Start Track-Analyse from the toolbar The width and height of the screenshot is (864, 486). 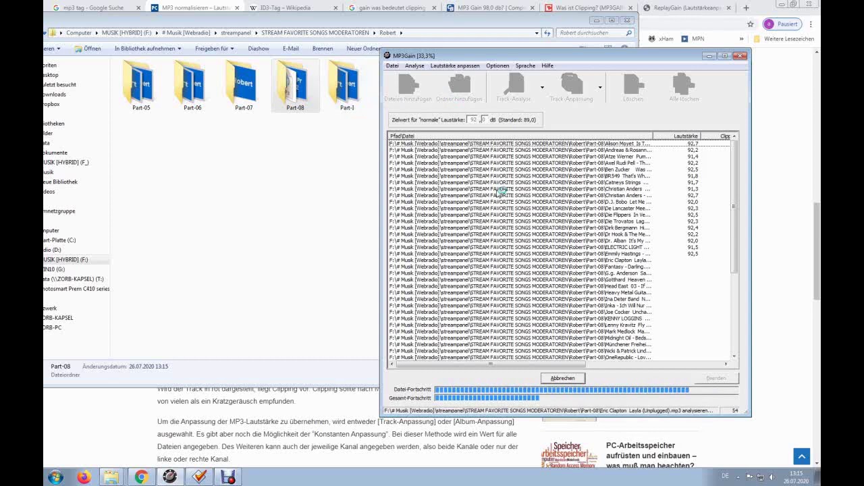[x=514, y=88]
